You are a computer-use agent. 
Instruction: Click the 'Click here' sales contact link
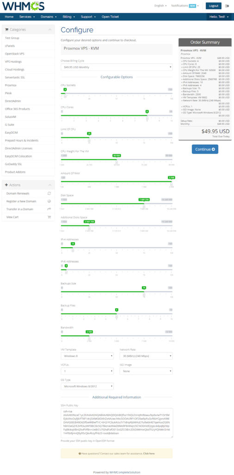(149, 454)
